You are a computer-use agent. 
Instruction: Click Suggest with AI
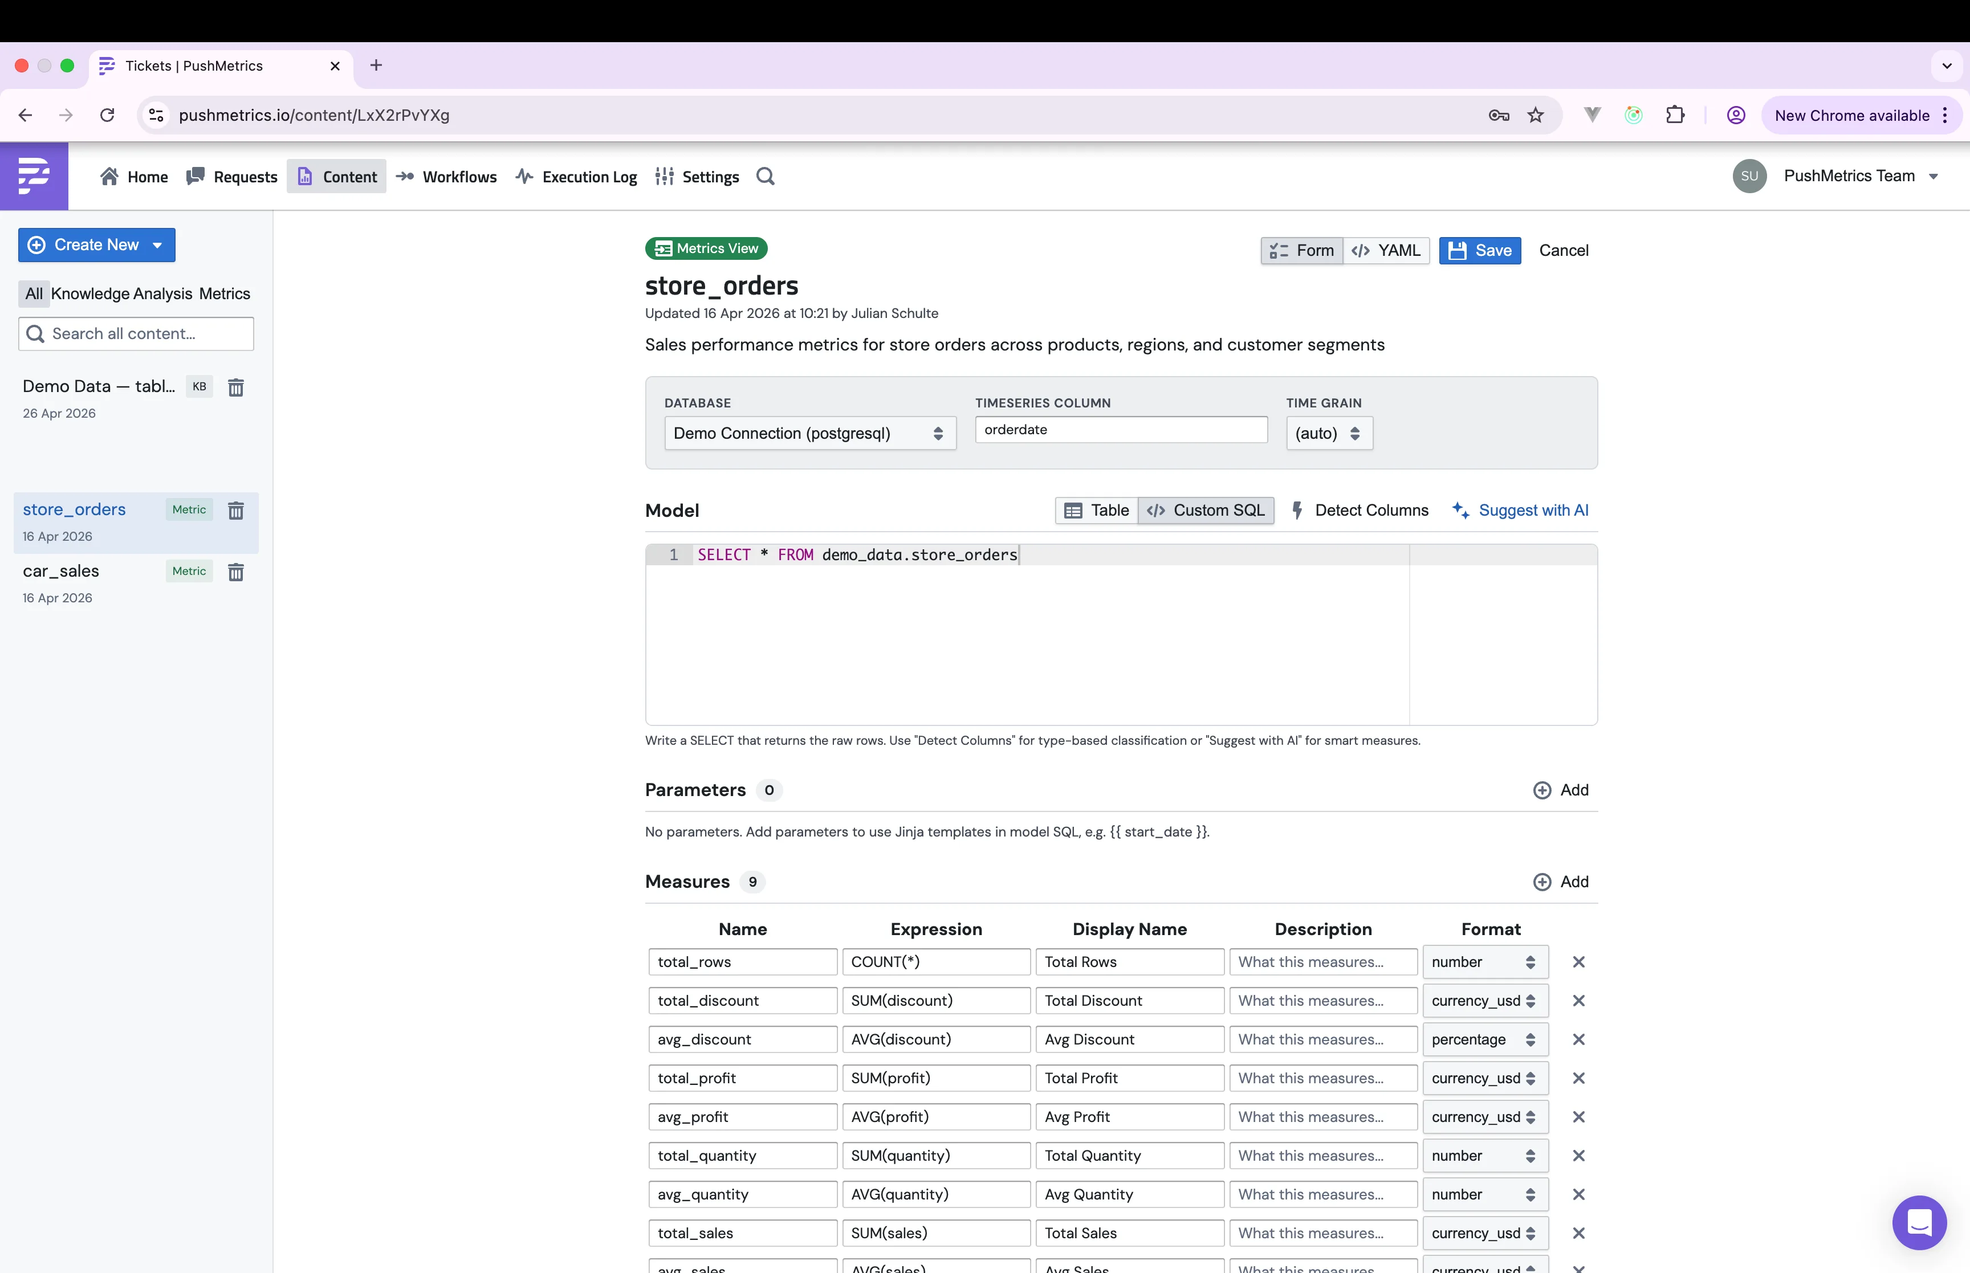point(1521,511)
